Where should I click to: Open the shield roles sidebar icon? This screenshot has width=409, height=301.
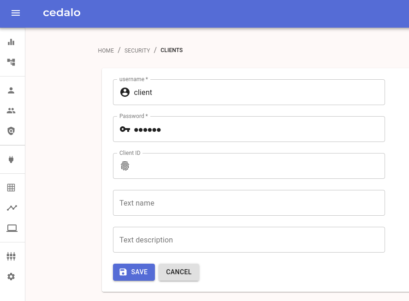pos(11,130)
